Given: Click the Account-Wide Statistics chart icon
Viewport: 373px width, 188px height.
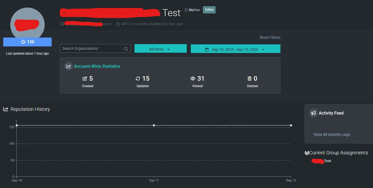Looking at the screenshot, I should click(x=69, y=66).
